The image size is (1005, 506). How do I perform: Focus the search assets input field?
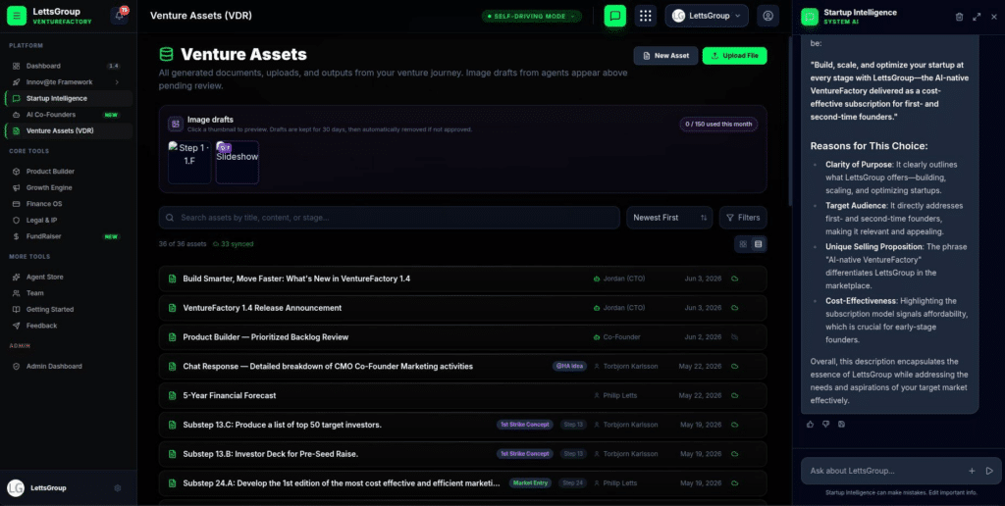(389, 218)
